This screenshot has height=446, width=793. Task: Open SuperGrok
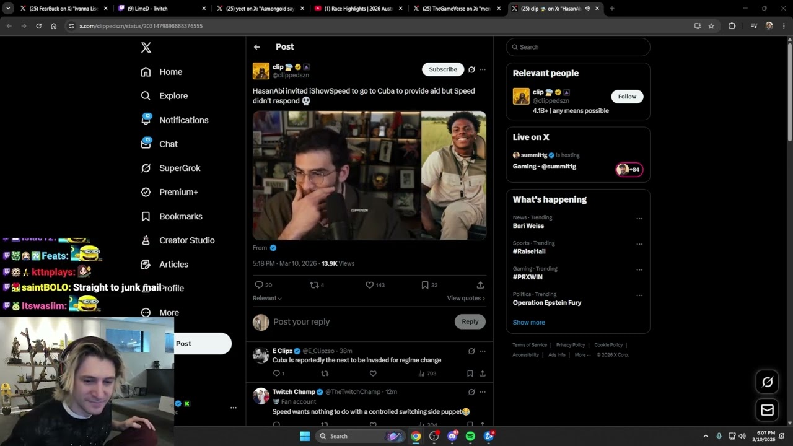[170, 168]
